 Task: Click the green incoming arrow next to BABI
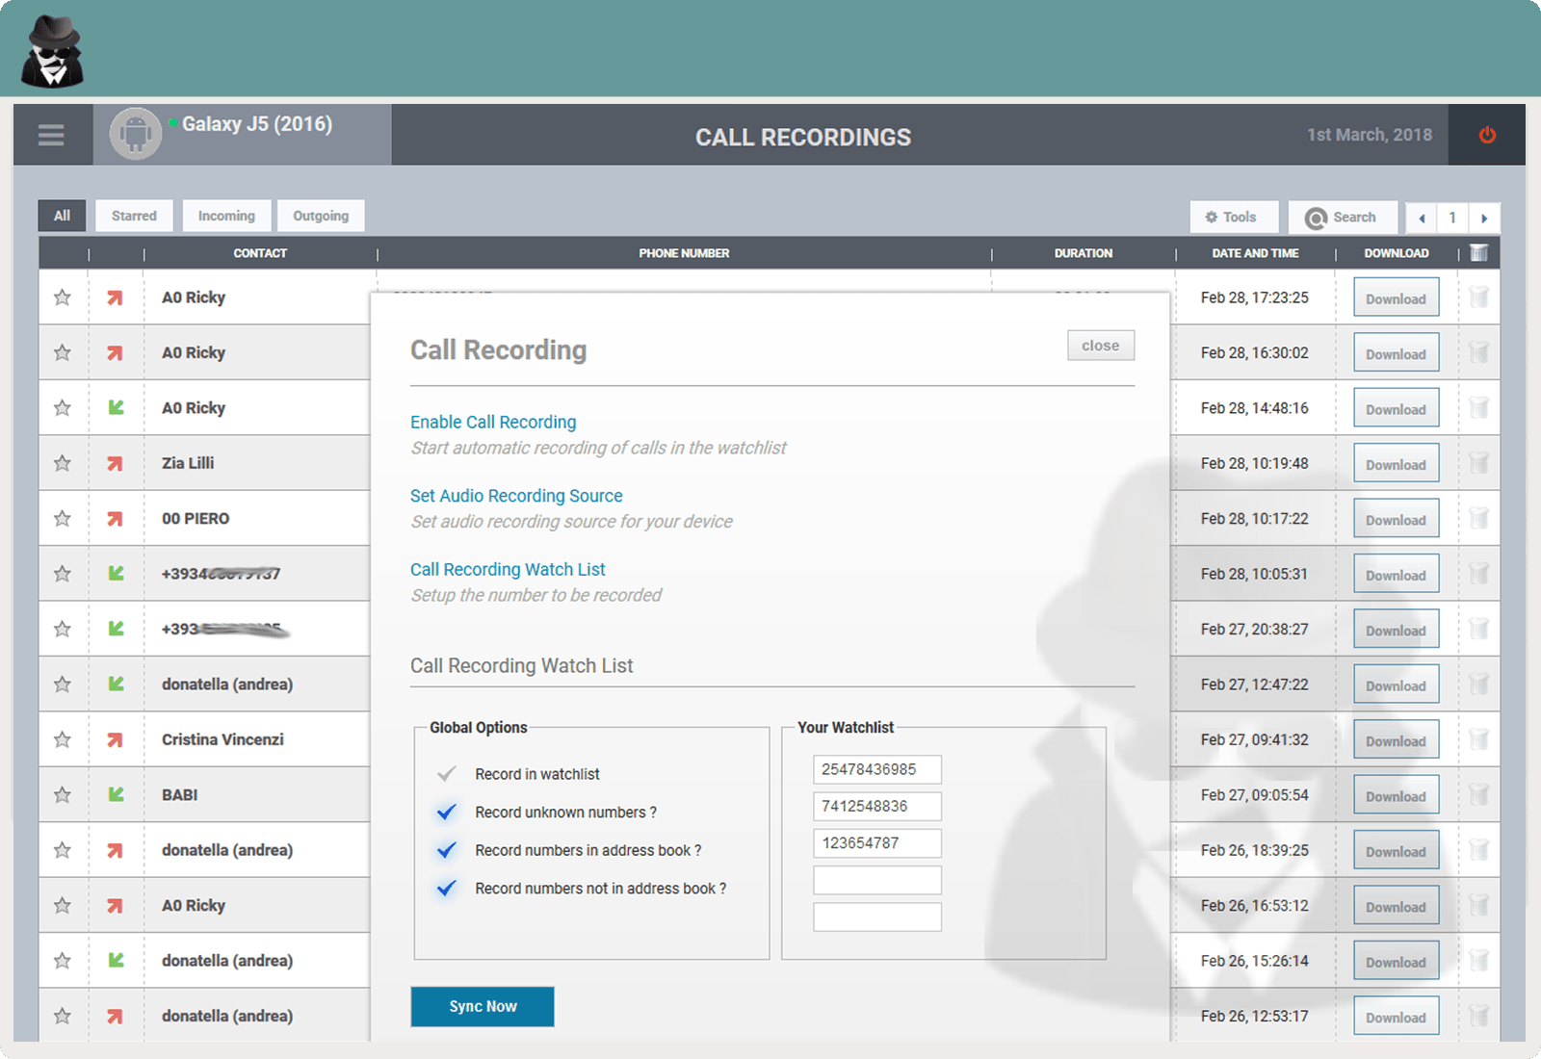(117, 794)
